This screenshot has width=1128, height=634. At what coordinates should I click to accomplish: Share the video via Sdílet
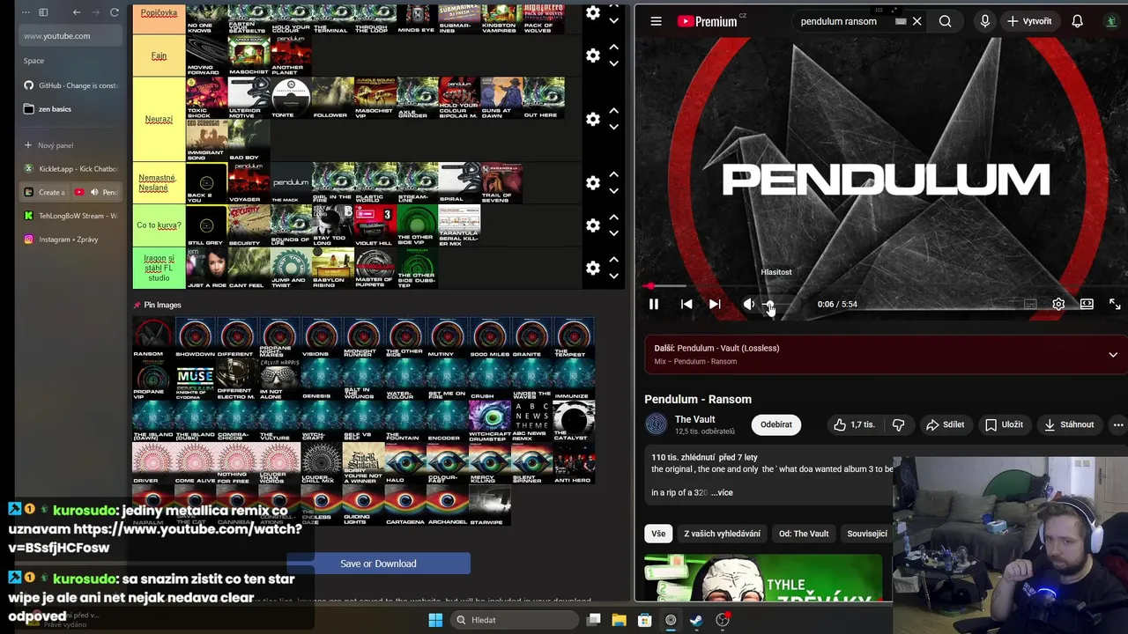945,424
